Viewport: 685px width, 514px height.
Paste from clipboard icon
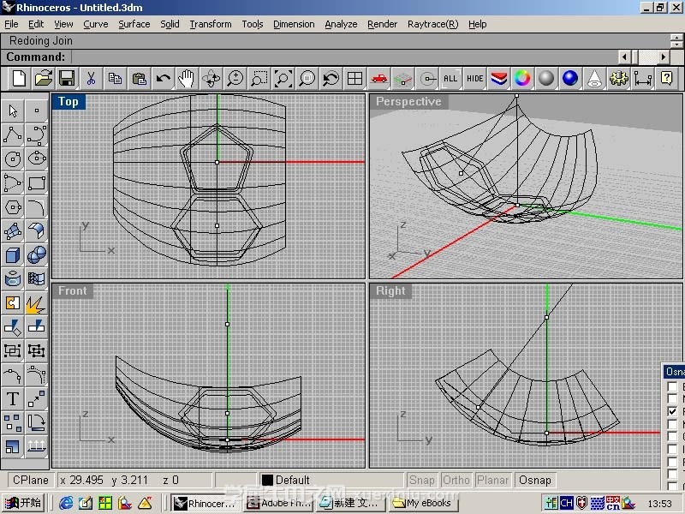139,79
